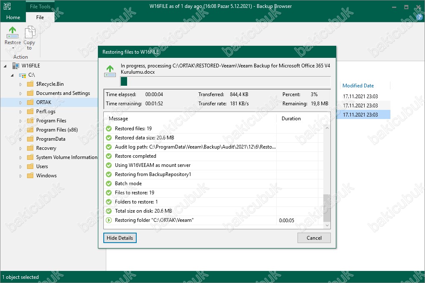Collapse the C:\ drive node
This screenshot has height=283, width=425.
pos(12,75)
